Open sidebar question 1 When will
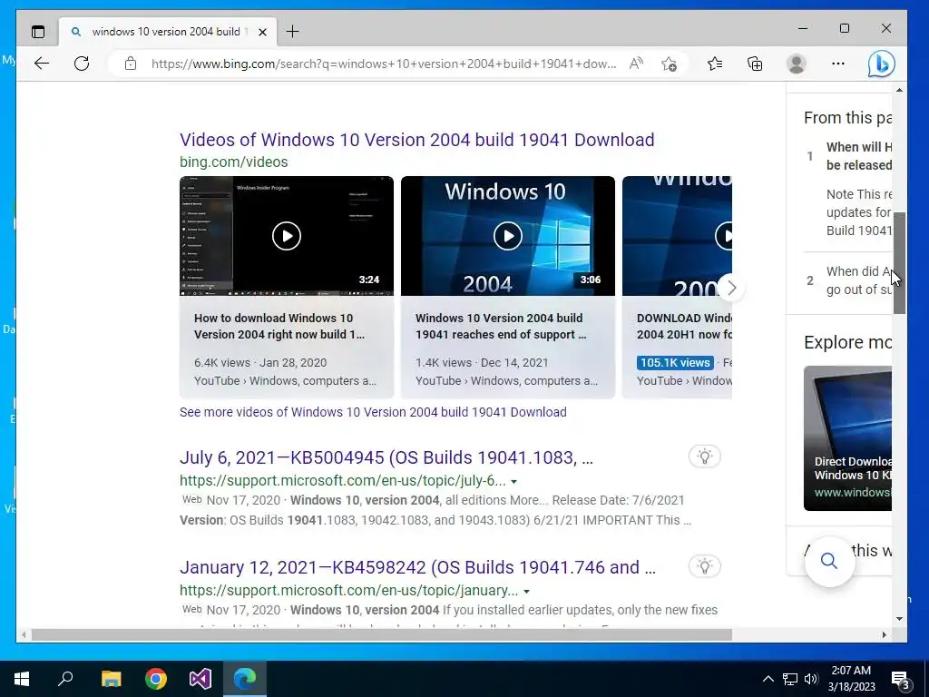The image size is (929, 697). pyautogui.click(x=858, y=156)
